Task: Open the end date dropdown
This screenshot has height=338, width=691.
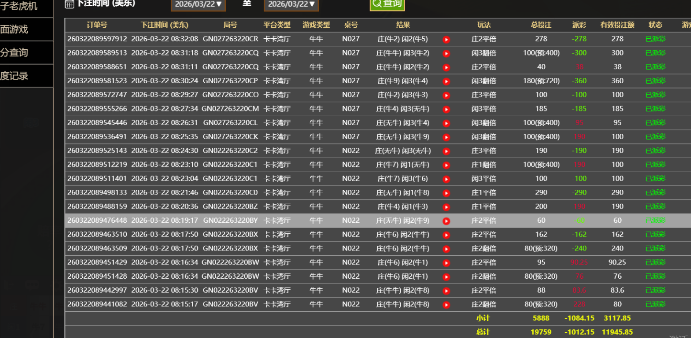Action: tap(291, 4)
